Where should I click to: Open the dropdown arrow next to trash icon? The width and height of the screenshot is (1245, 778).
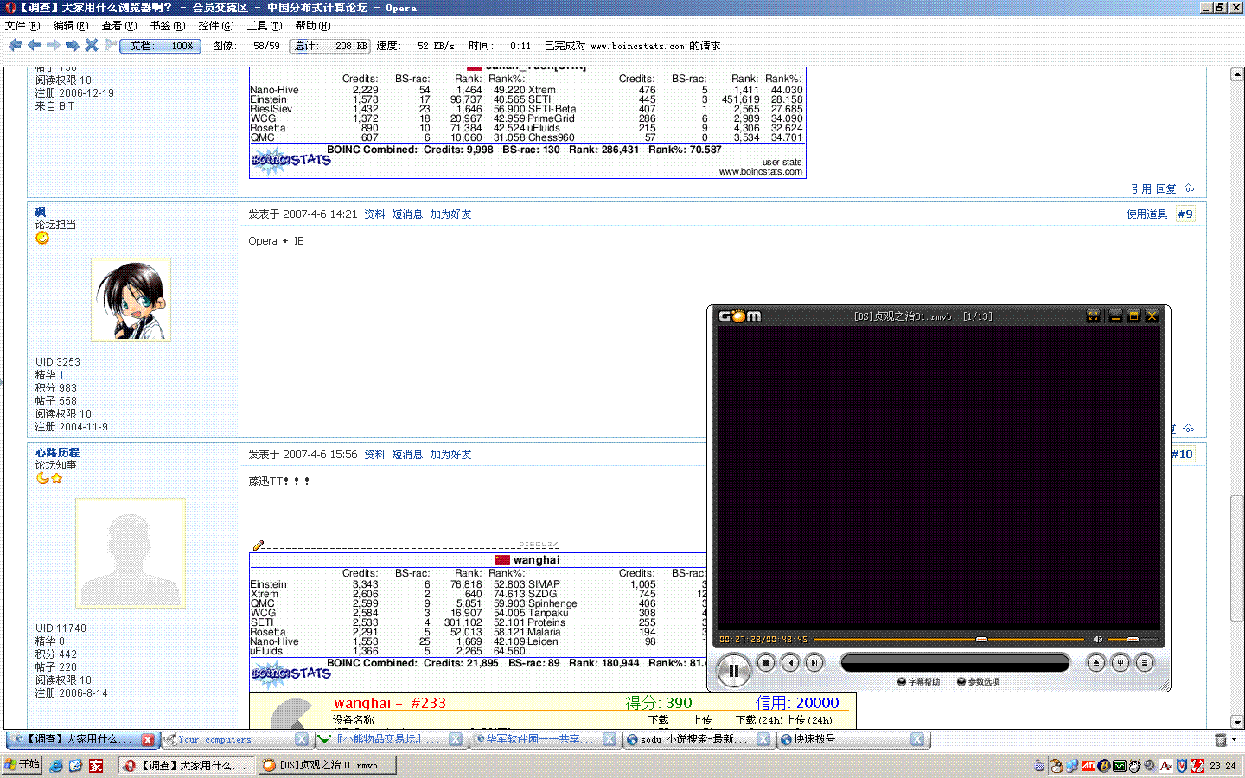tap(1234, 740)
